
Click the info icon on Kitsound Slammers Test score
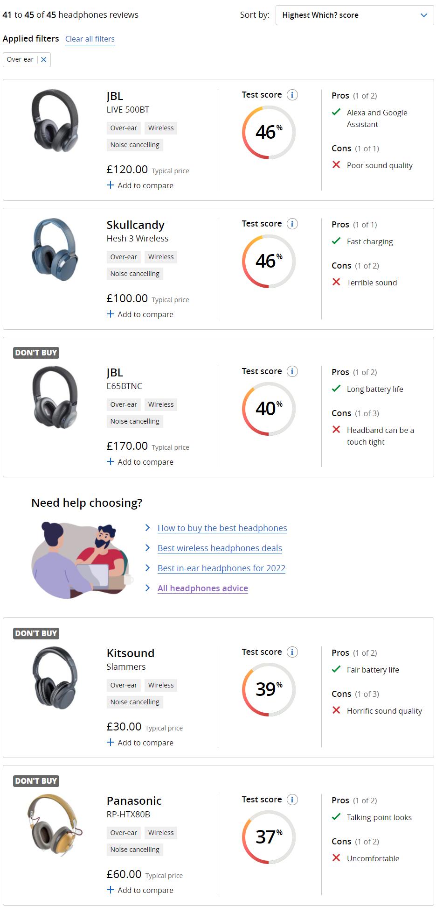pos(292,652)
